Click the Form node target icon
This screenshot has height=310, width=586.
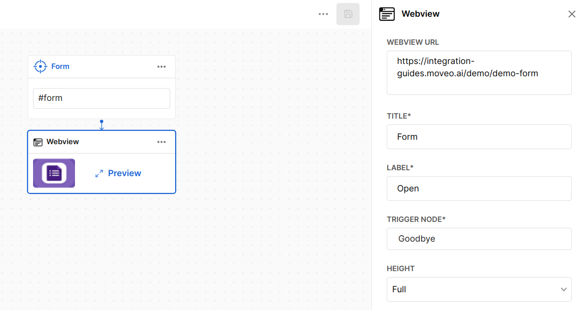tap(40, 66)
